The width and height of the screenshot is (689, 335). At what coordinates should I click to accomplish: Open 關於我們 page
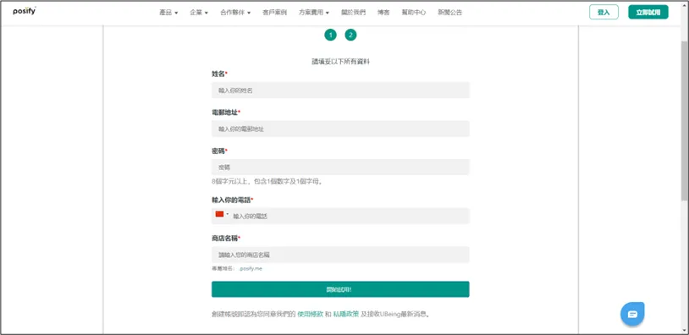(x=353, y=13)
